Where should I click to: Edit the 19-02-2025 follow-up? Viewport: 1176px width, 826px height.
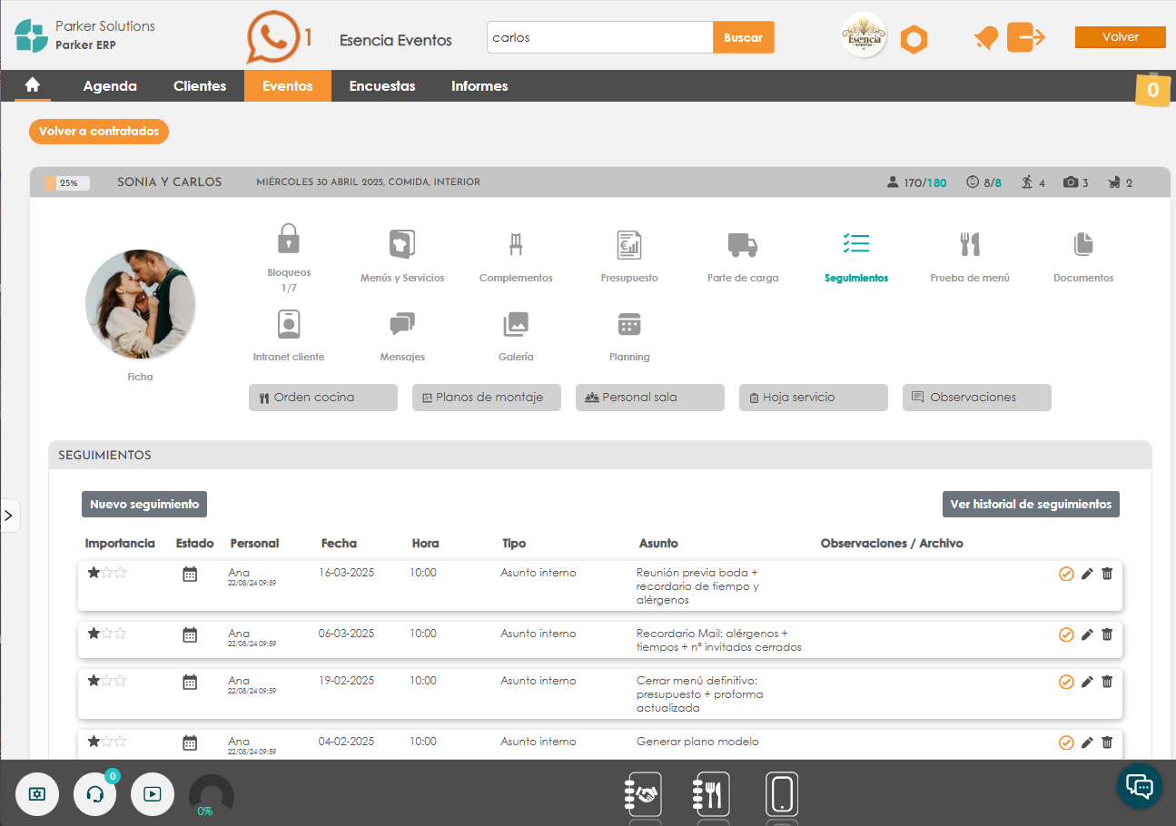click(1087, 682)
